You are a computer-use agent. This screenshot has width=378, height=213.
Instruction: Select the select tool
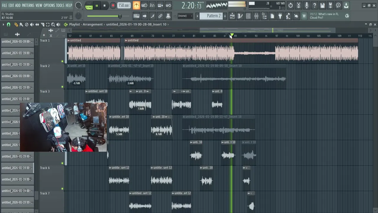[x=48, y=25]
